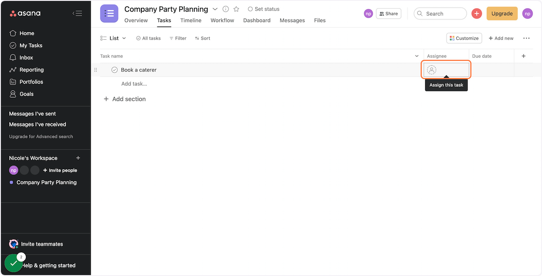The image size is (542, 276).
Task: Click the Share button
Action: click(x=388, y=14)
